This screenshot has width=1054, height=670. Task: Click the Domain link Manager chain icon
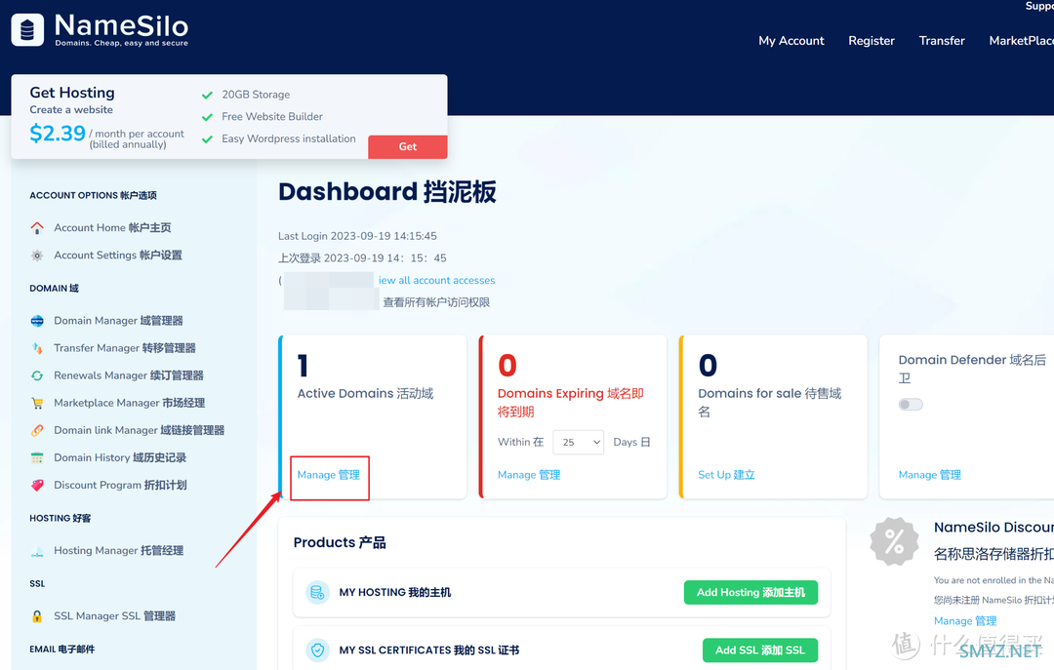[x=37, y=430]
